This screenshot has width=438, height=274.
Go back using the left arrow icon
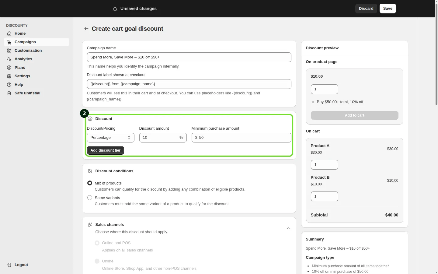(86, 29)
